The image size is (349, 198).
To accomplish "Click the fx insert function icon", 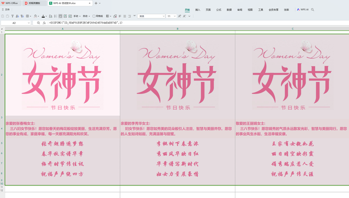I will tap(44, 23).
